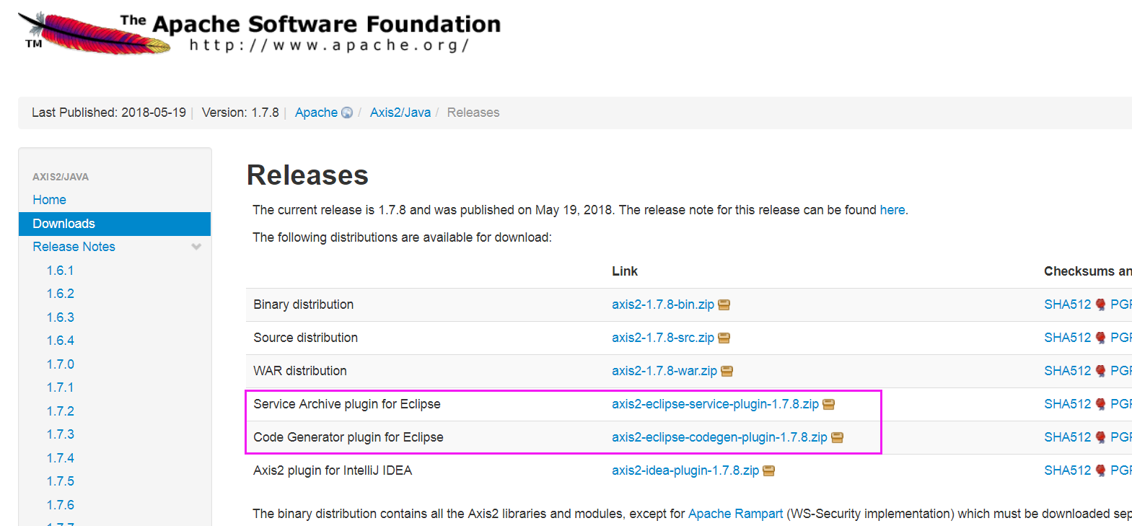
Task: Open SHA512 checksum for Code Generator plugin
Action: tap(1068, 437)
